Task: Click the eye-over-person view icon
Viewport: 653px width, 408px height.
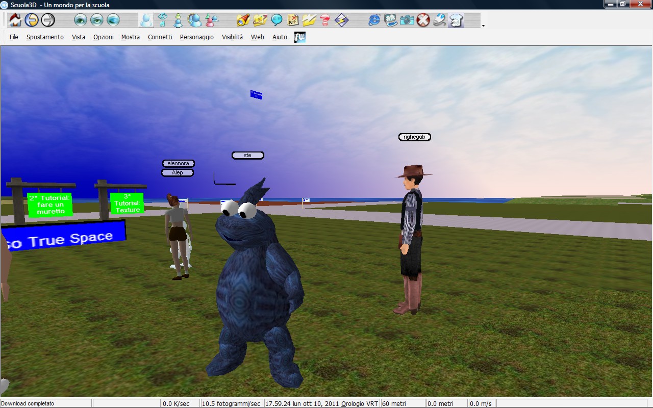Action: (162, 20)
